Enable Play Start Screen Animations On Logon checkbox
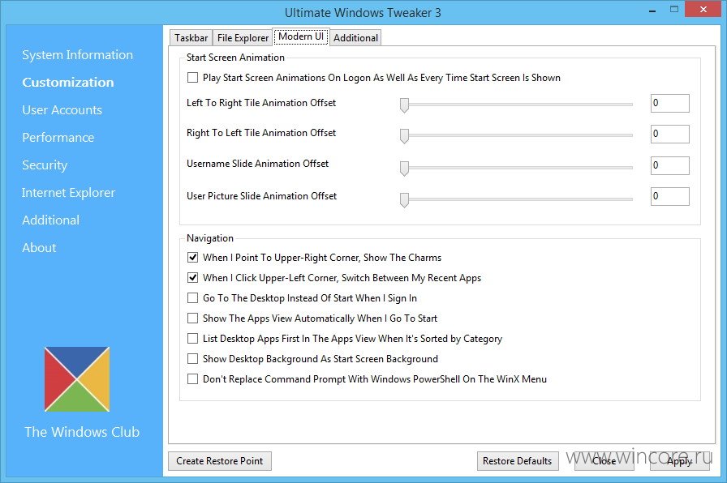727x483 pixels. click(x=192, y=77)
